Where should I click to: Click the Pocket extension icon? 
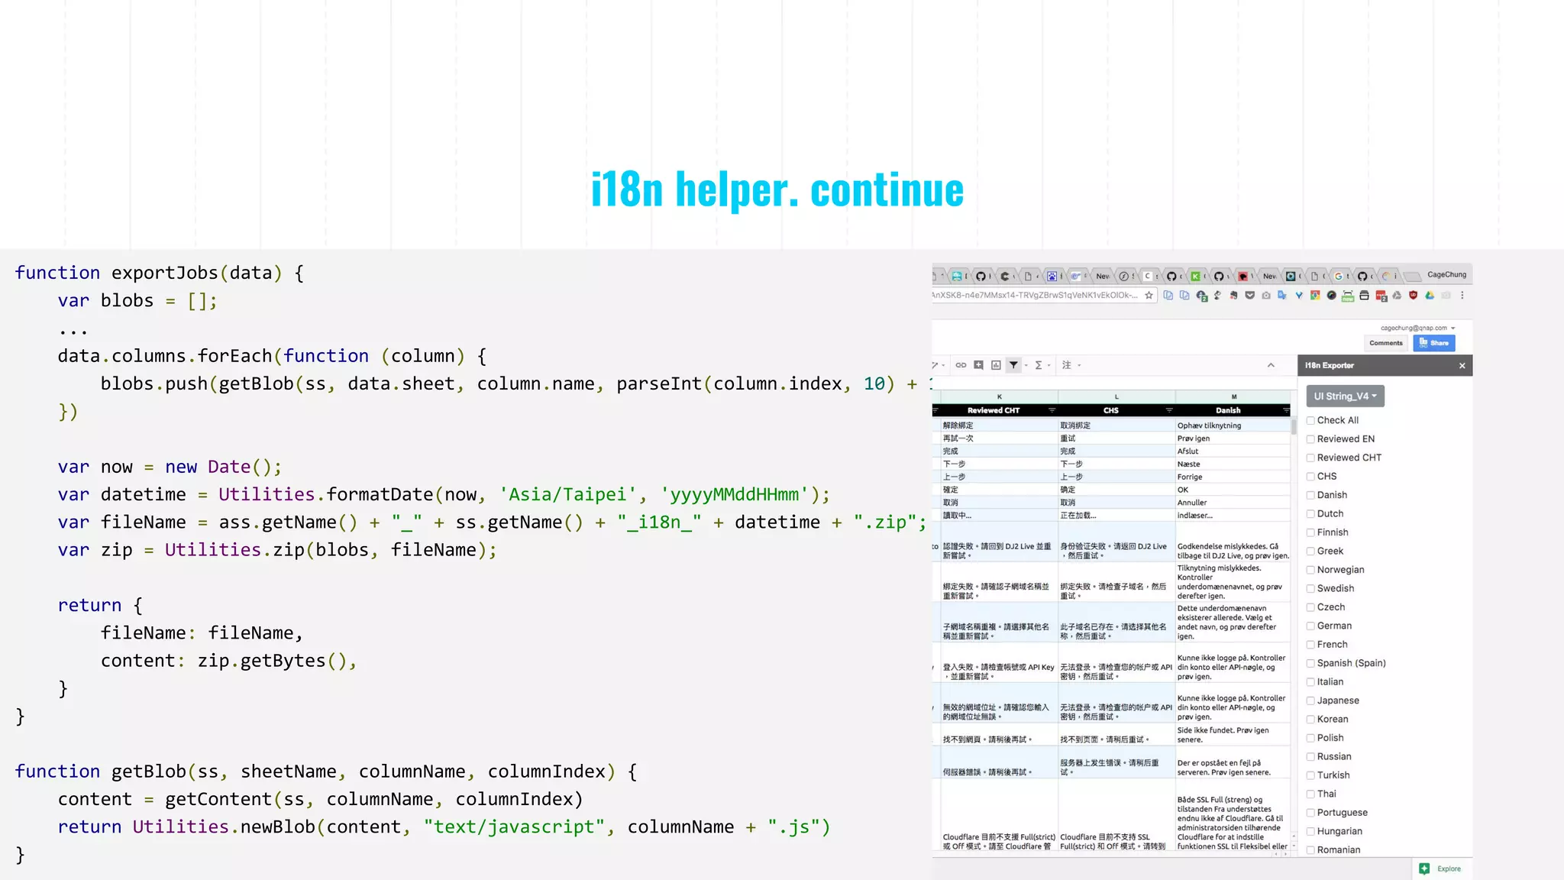[1250, 296]
